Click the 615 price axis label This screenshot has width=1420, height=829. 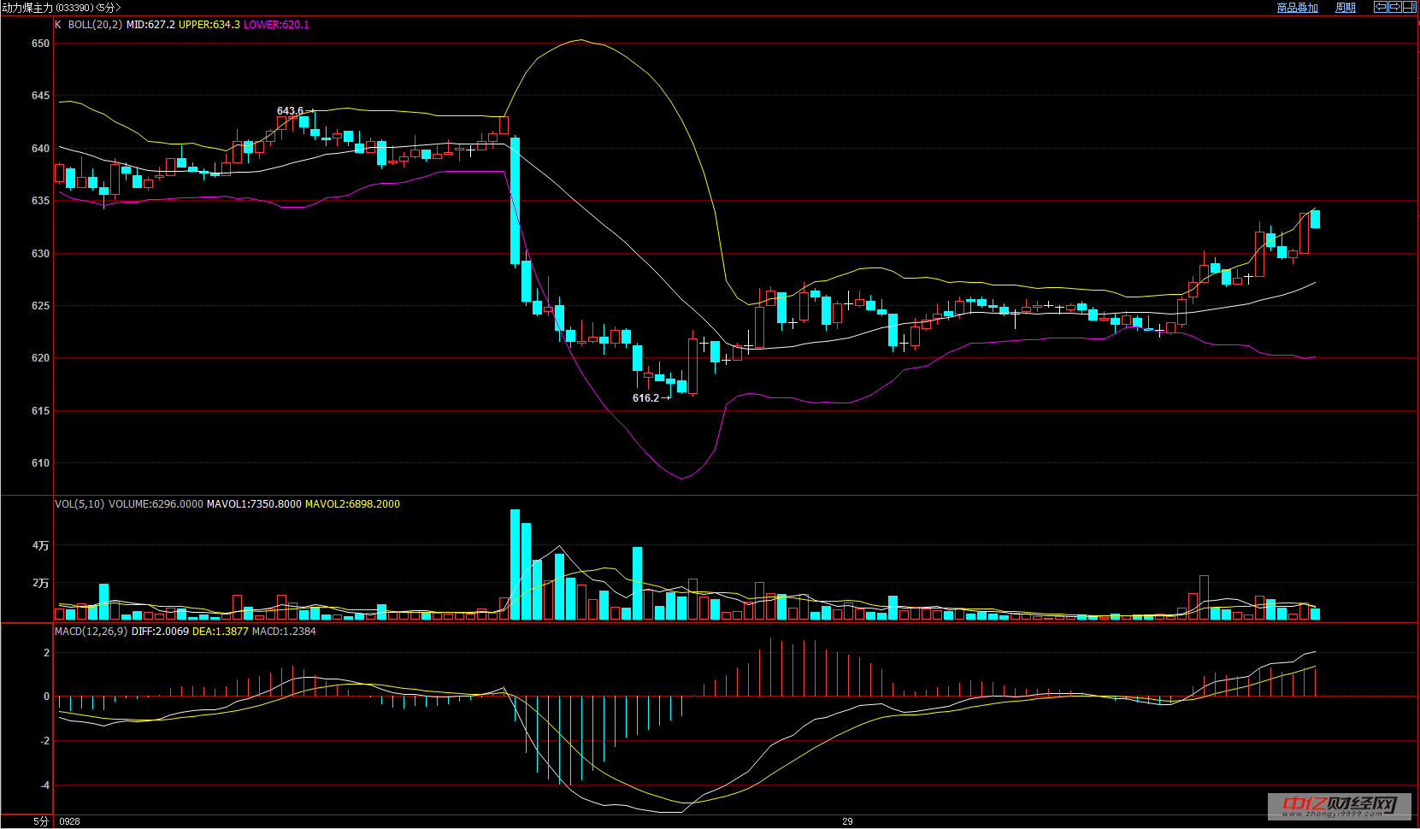click(40, 411)
